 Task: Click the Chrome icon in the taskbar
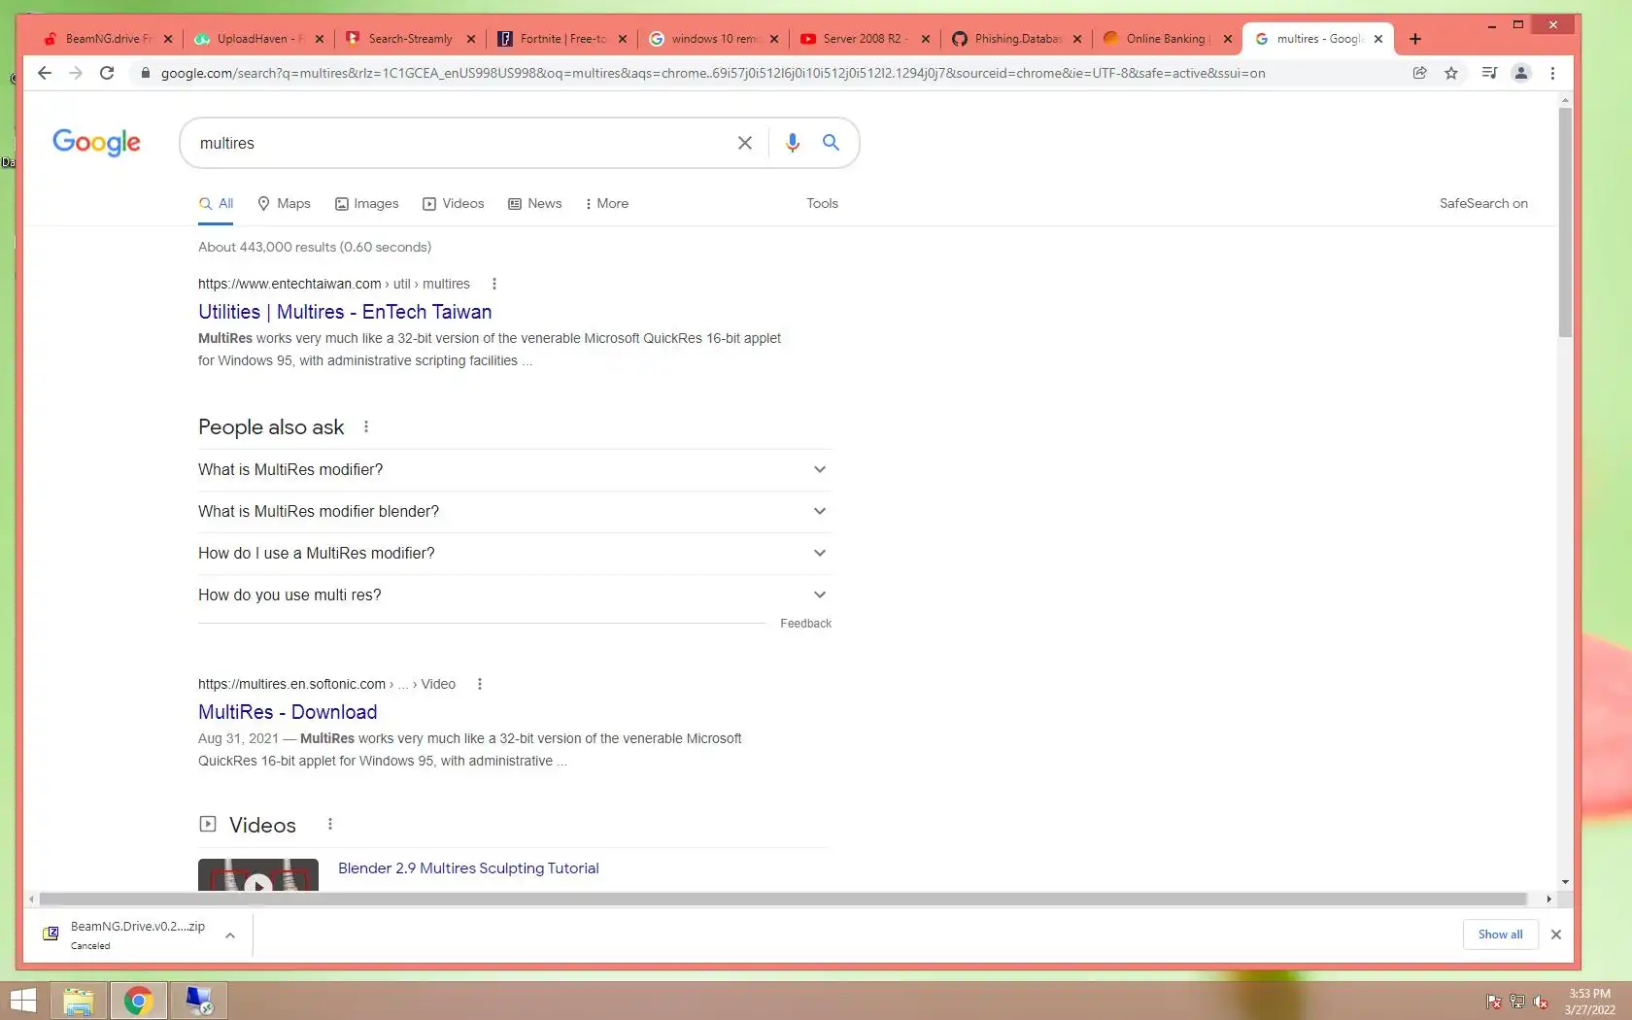tap(138, 1001)
